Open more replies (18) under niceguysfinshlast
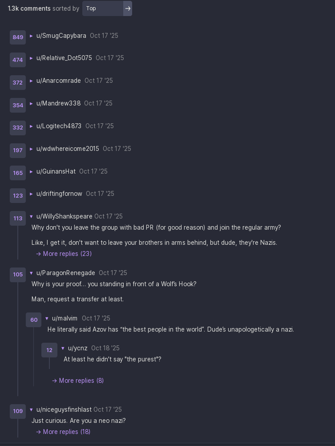The image size is (335, 446). tap(63, 432)
